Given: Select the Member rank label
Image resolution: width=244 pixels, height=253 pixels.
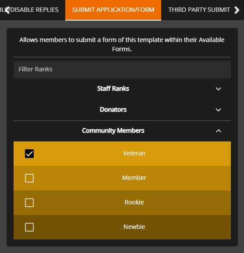Looking at the screenshot, I should (x=134, y=178).
